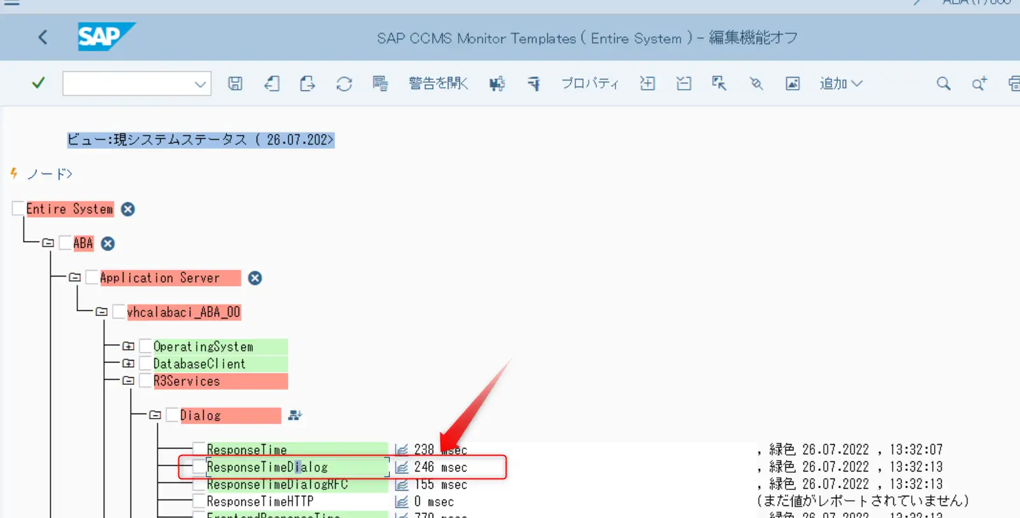1020x518 pixels.
Task: Select the vhcalabaci_ABA_00 node
Action: coord(183,312)
